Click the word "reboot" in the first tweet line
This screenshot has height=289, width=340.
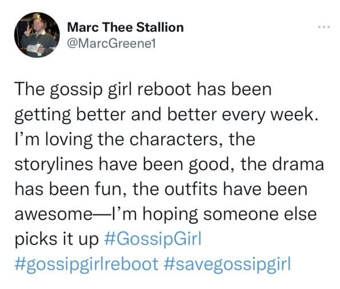pos(164,89)
